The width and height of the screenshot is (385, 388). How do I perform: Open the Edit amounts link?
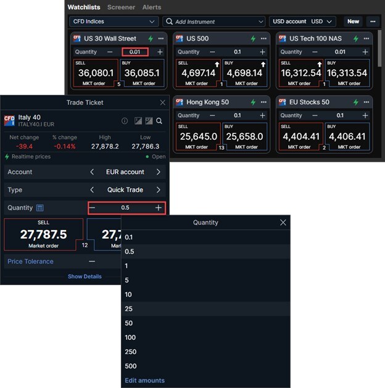pyautogui.click(x=144, y=381)
